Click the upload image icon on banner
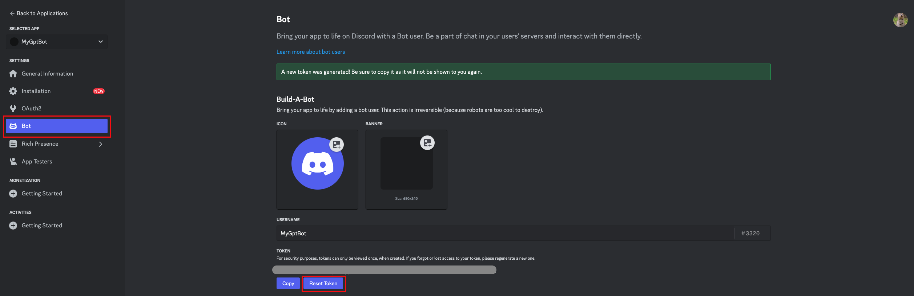914x296 pixels. (427, 143)
